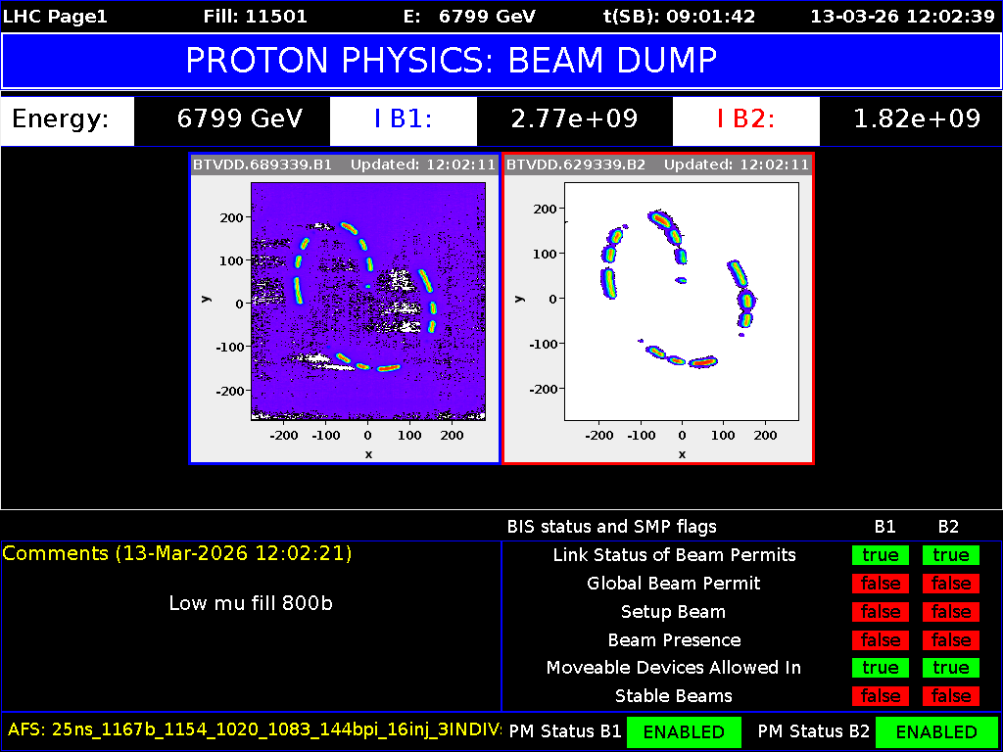Click the 6799 GeV energy value box
Image resolution: width=1003 pixels, height=752 pixels.
(x=240, y=119)
